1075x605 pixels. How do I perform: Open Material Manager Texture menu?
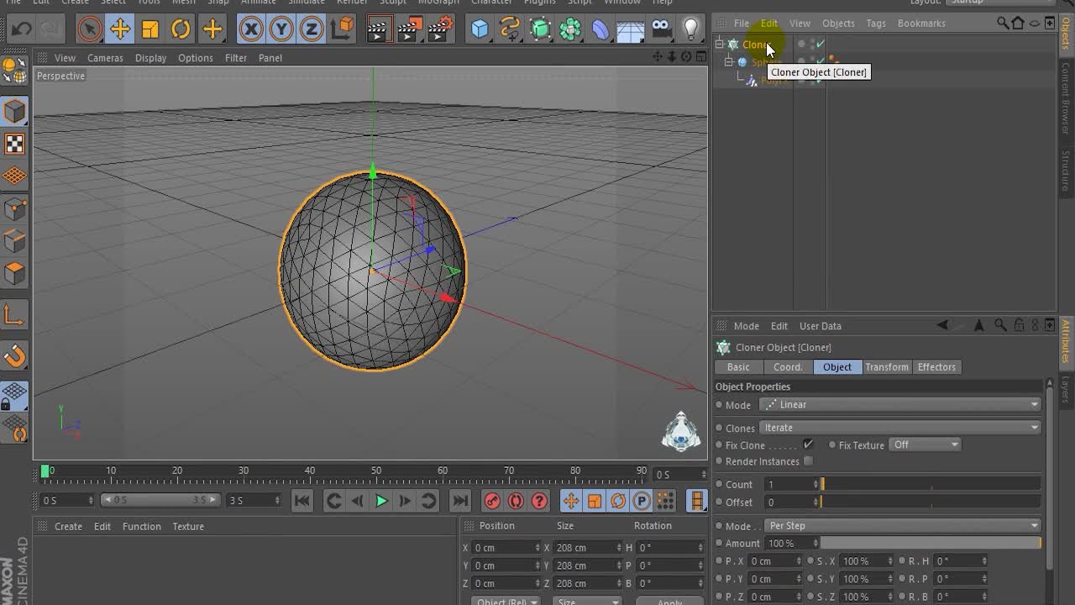[188, 527]
